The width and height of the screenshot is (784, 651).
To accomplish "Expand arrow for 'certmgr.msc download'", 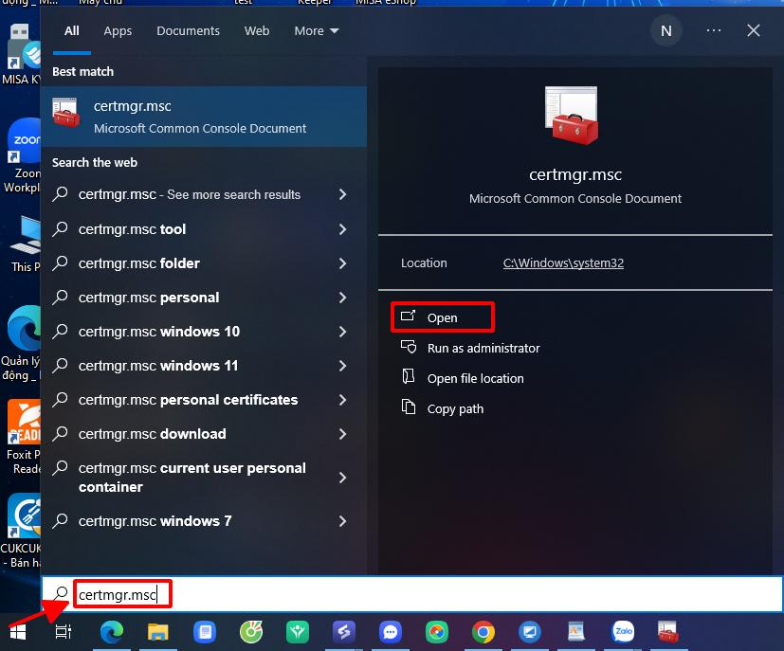I will pyautogui.click(x=342, y=434).
